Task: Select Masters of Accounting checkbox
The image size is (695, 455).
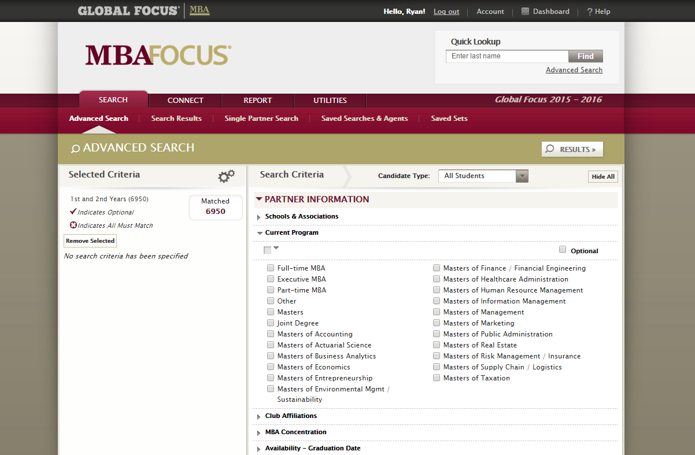Action: (x=271, y=334)
